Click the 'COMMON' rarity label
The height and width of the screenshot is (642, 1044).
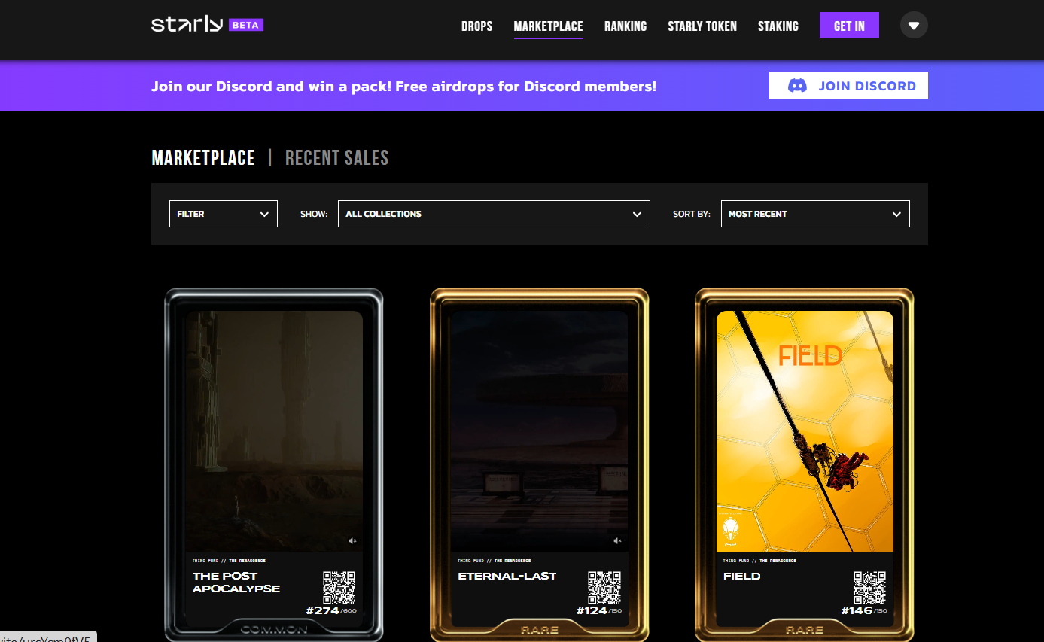point(274,629)
